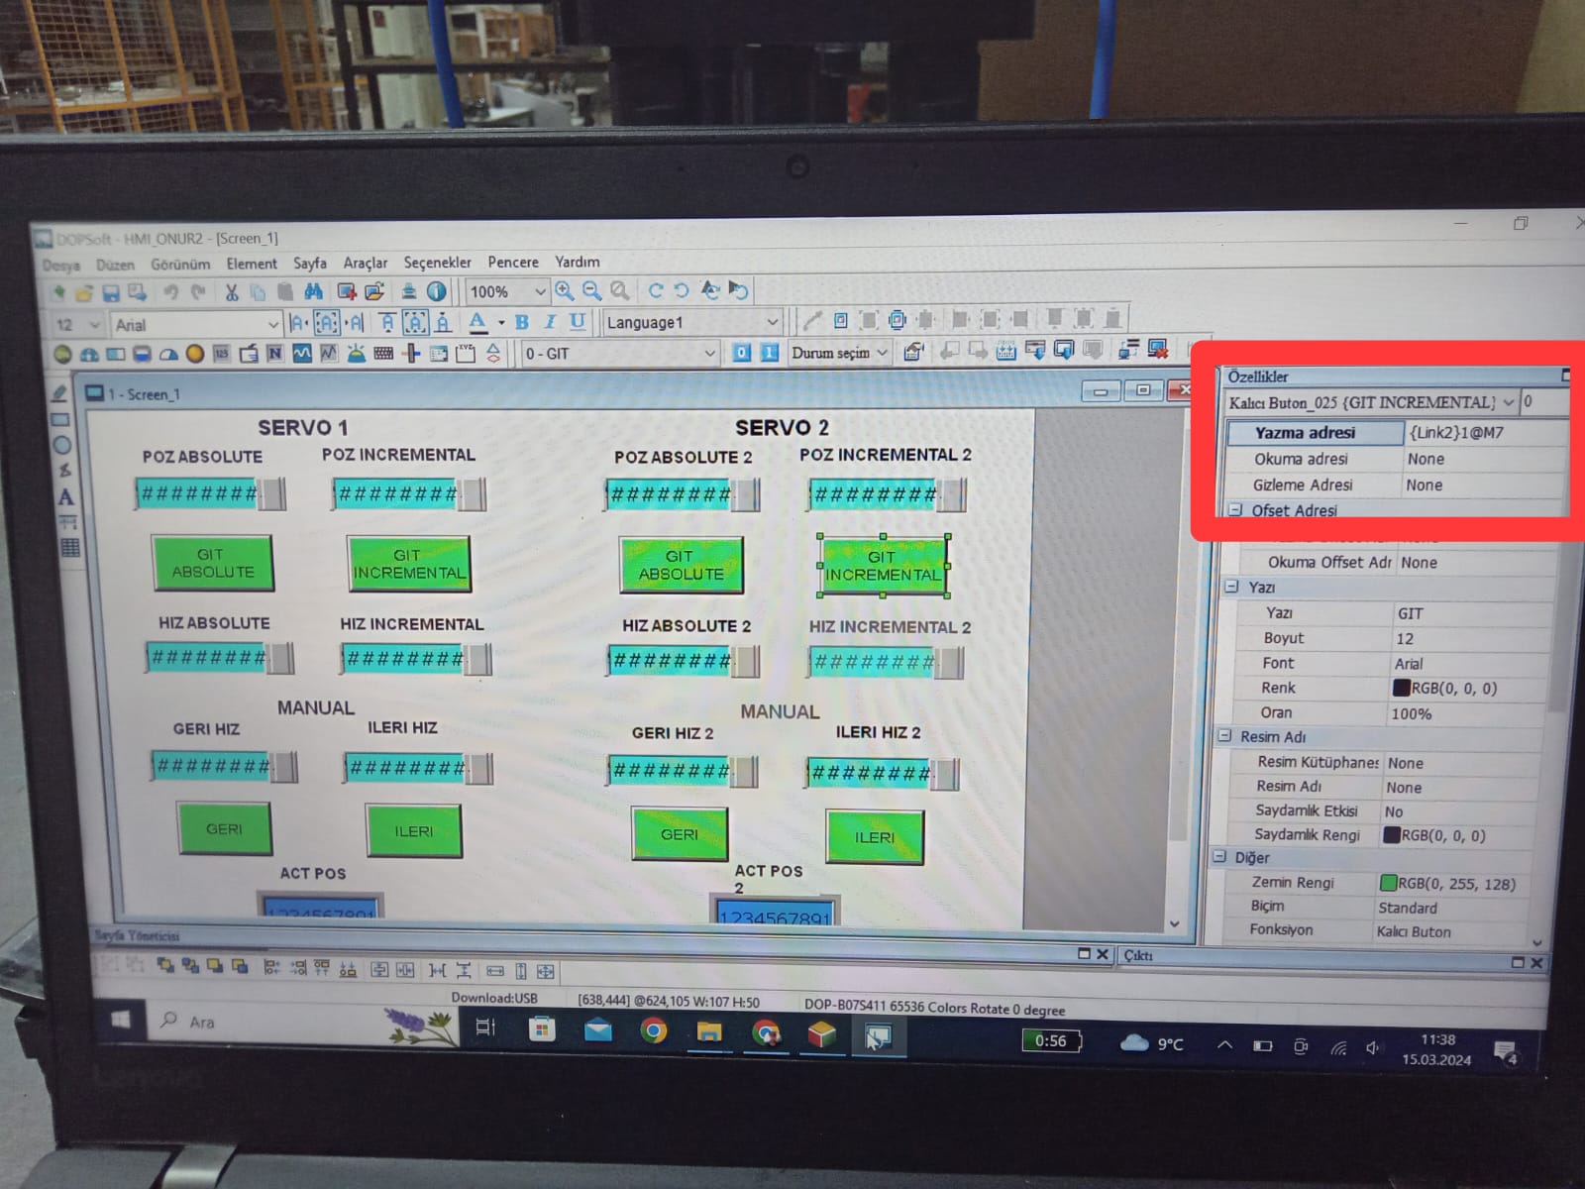Open the Araçlar menu

(x=366, y=264)
